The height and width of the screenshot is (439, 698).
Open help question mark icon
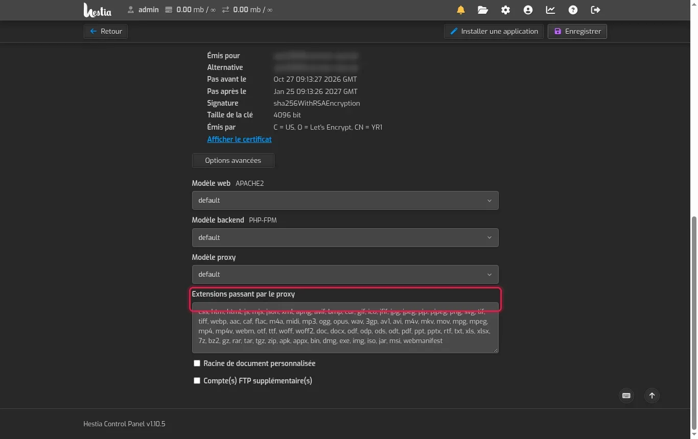pyautogui.click(x=573, y=10)
